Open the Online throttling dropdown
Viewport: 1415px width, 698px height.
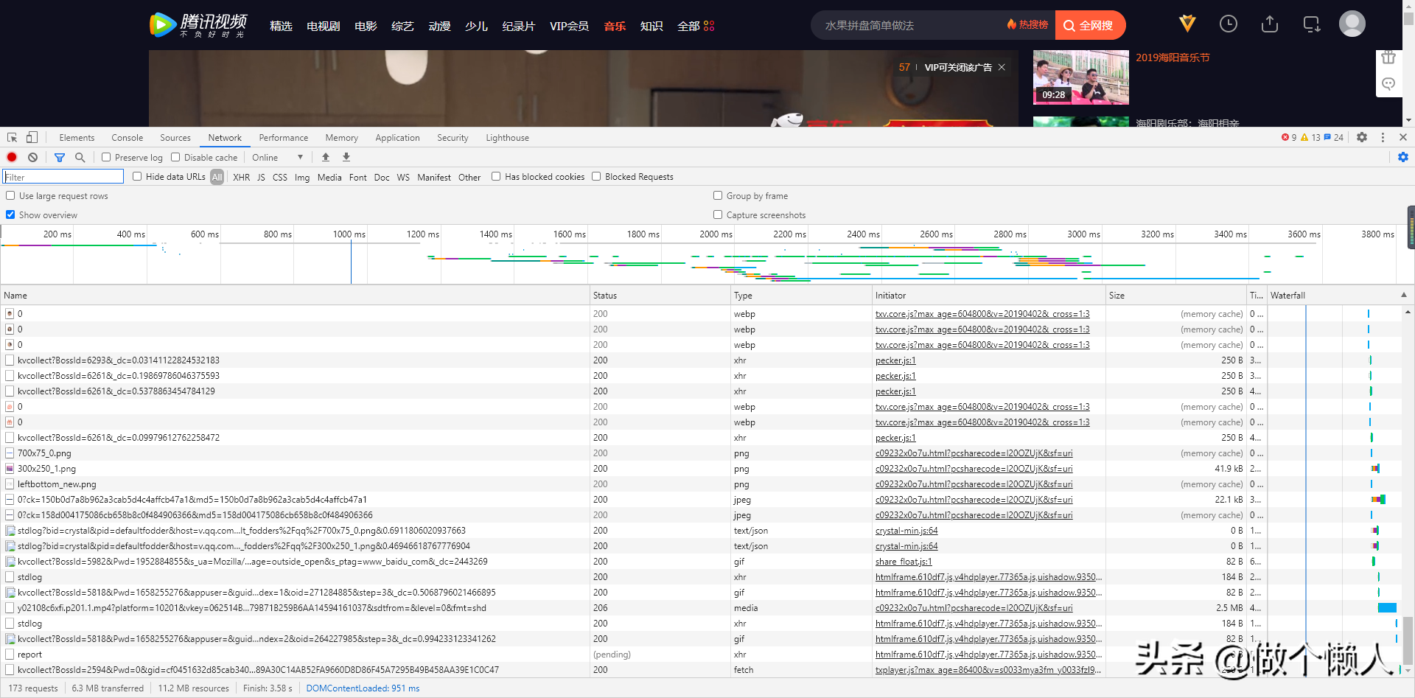(x=277, y=157)
